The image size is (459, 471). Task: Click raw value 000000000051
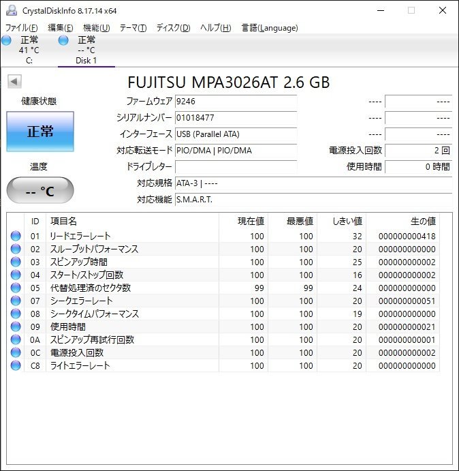[407, 301]
